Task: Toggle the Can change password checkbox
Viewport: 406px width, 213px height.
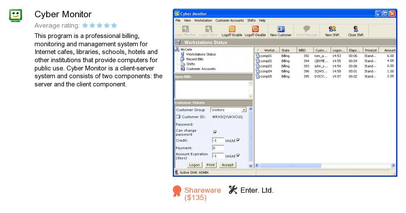Action: [215, 132]
